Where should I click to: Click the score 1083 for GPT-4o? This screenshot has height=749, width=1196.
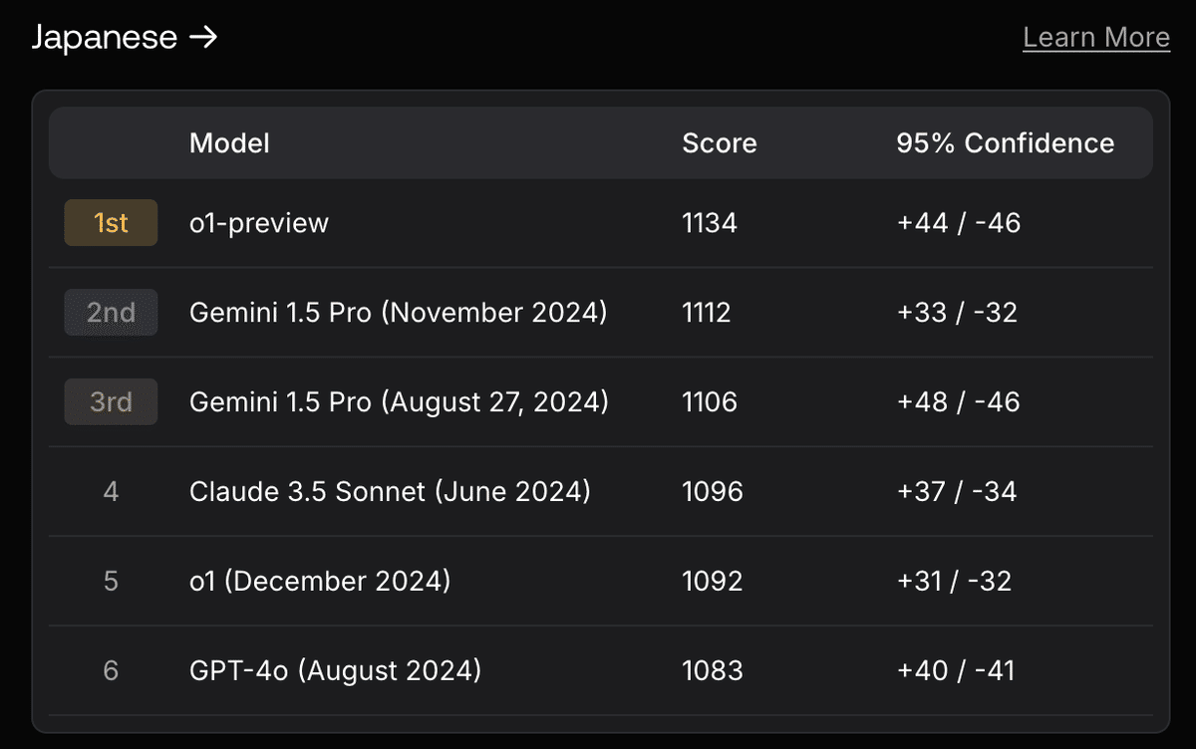click(x=713, y=671)
